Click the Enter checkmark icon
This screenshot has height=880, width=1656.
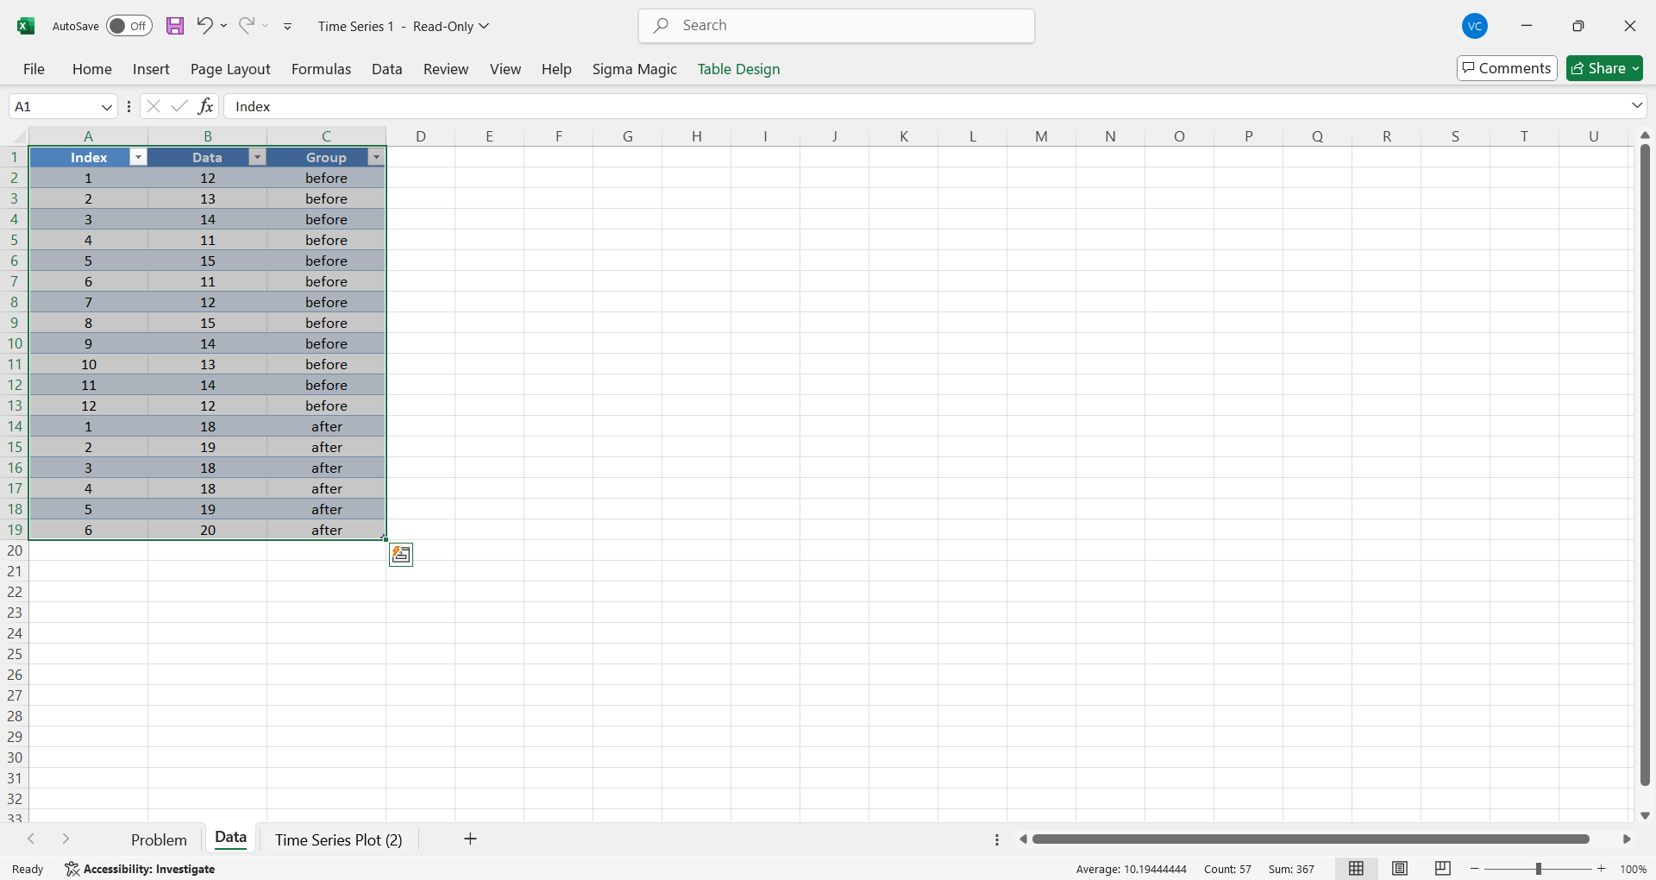pyautogui.click(x=179, y=106)
